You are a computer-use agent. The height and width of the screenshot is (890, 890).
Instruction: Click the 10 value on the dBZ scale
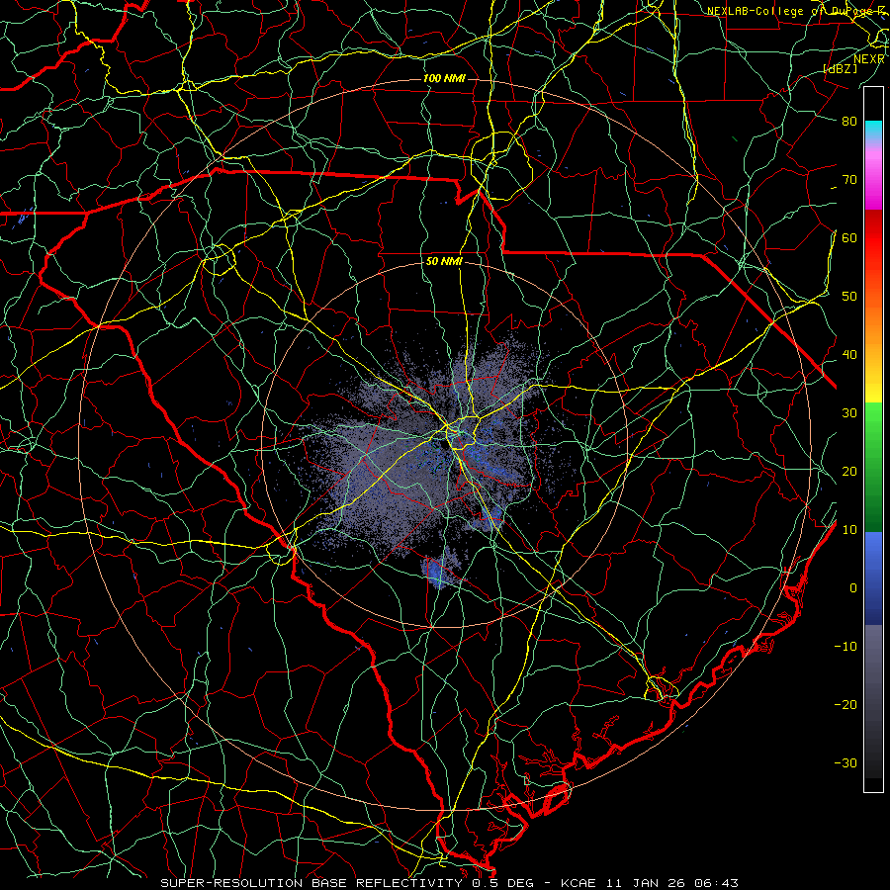click(x=849, y=530)
